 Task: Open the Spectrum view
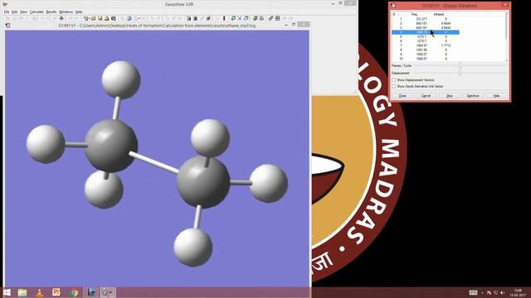coord(473,96)
